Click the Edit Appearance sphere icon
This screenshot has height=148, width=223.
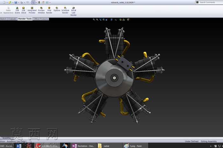120,20
